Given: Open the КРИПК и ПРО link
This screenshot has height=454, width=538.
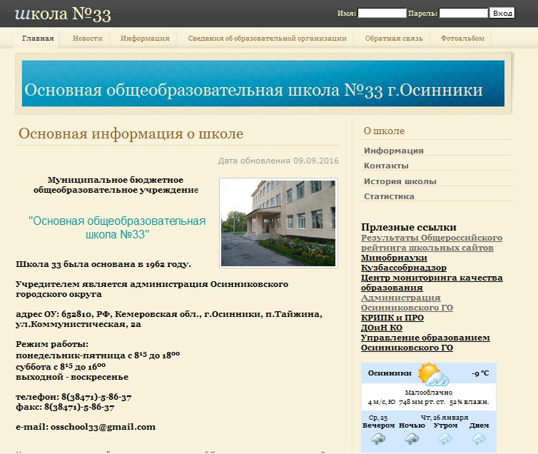Looking at the screenshot, I should coord(392,318).
